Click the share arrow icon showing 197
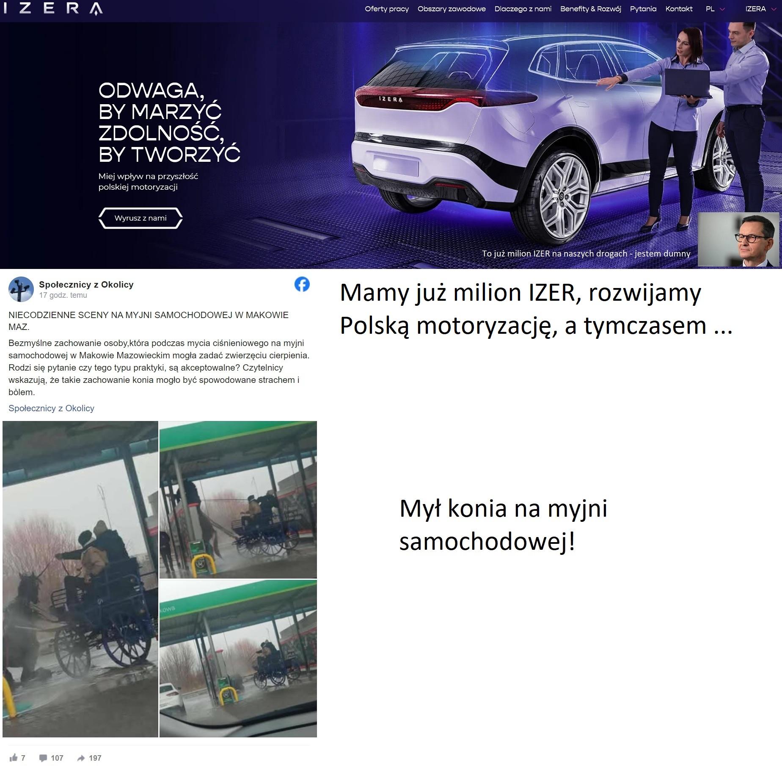This screenshot has width=782, height=770. pos(81,758)
